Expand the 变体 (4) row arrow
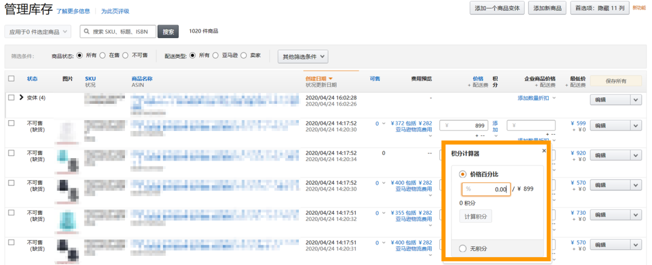 (21, 98)
